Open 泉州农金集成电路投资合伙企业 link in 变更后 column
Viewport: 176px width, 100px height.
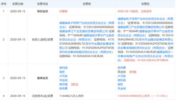[x=145, y=46]
